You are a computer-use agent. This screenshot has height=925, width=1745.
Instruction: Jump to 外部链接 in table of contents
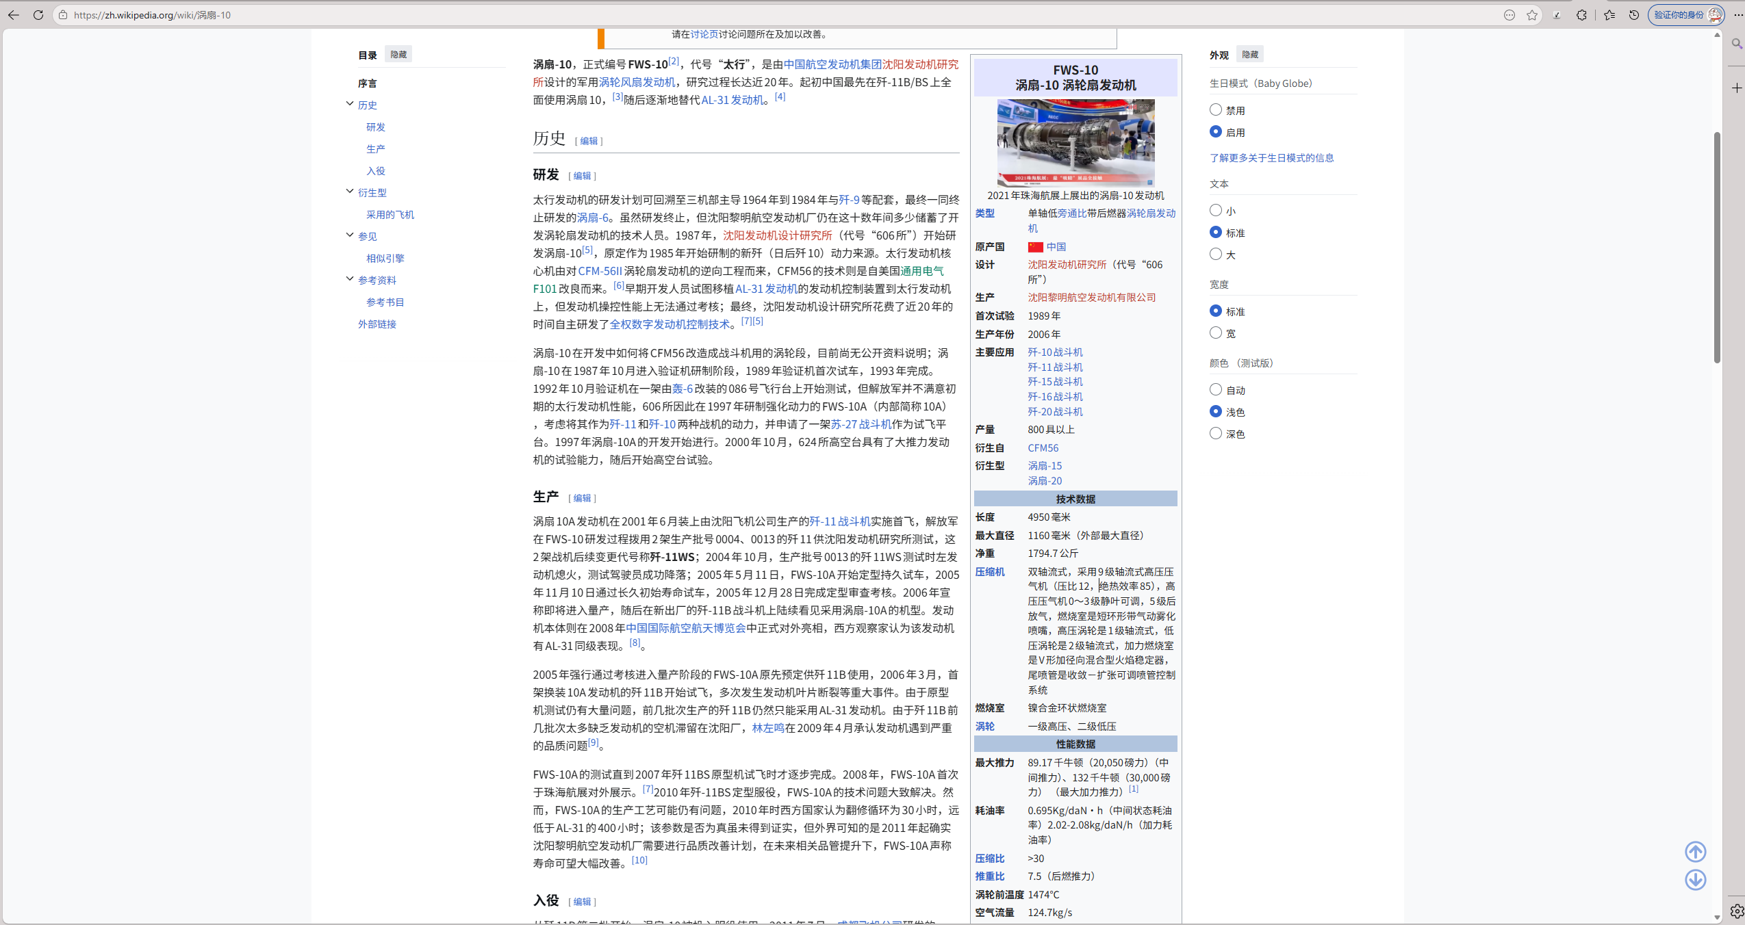pyautogui.click(x=377, y=324)
